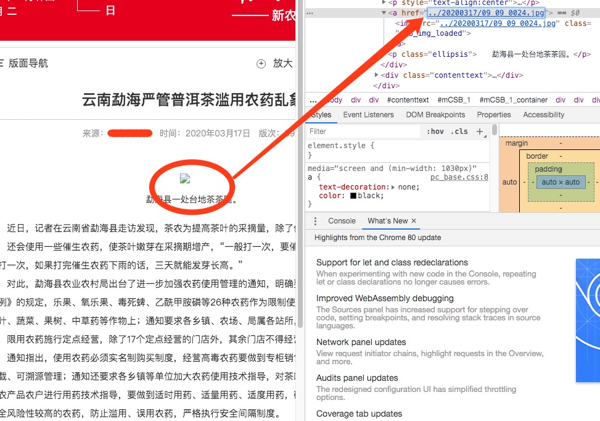Image resolution: width=600 pixels, height=421 pixels.
Task: Click the article headline 云南勐海严管普洱茶
Action: pyautogui.click(x=189, y=99)
